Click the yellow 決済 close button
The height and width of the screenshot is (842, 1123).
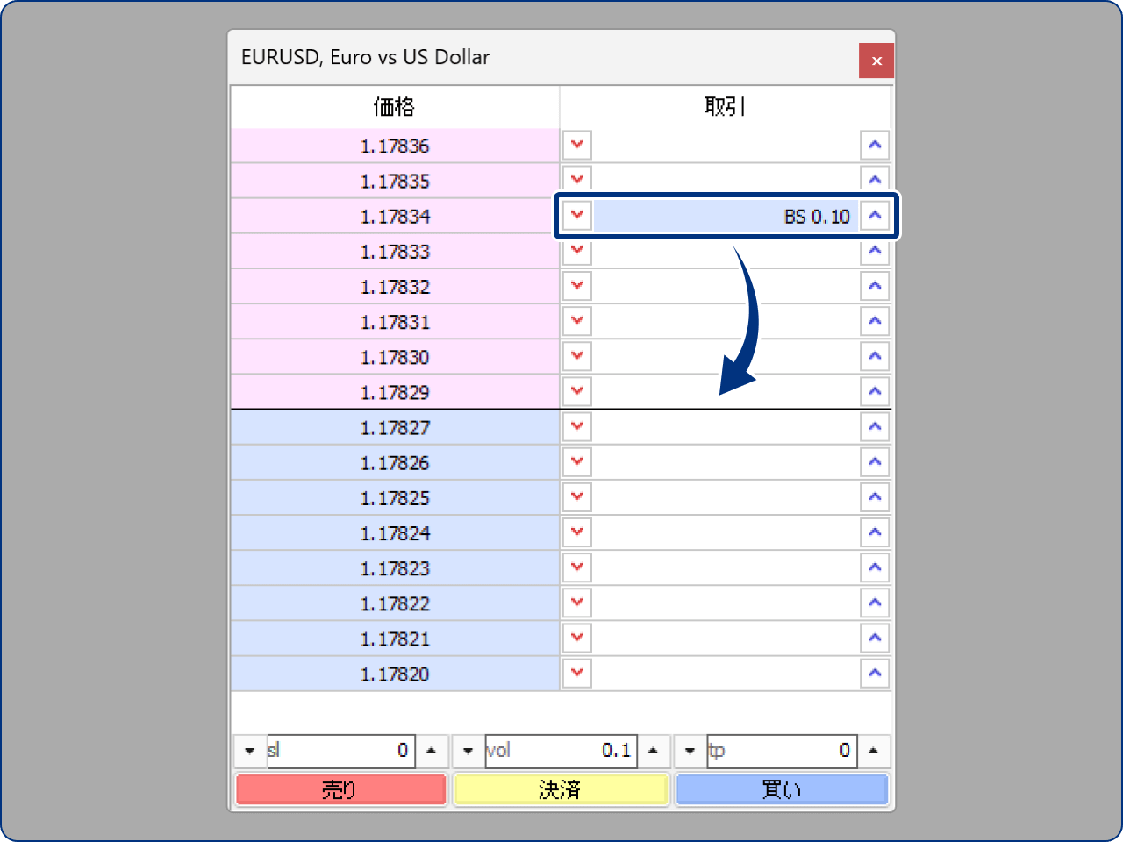(x=561, y=788)
